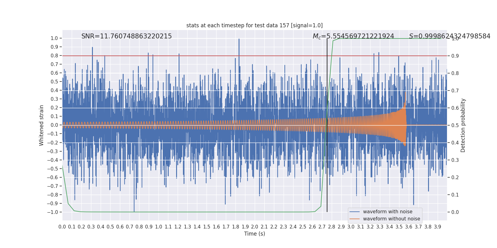The height and width of the screenshot is (248, 497).
Task: Click blue line sample in legend
Action: coord(355,212)
